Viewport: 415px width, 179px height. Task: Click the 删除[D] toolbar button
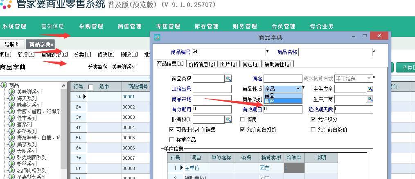(129, 54)
